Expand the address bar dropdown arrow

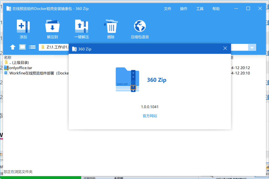tap(252, 48)
